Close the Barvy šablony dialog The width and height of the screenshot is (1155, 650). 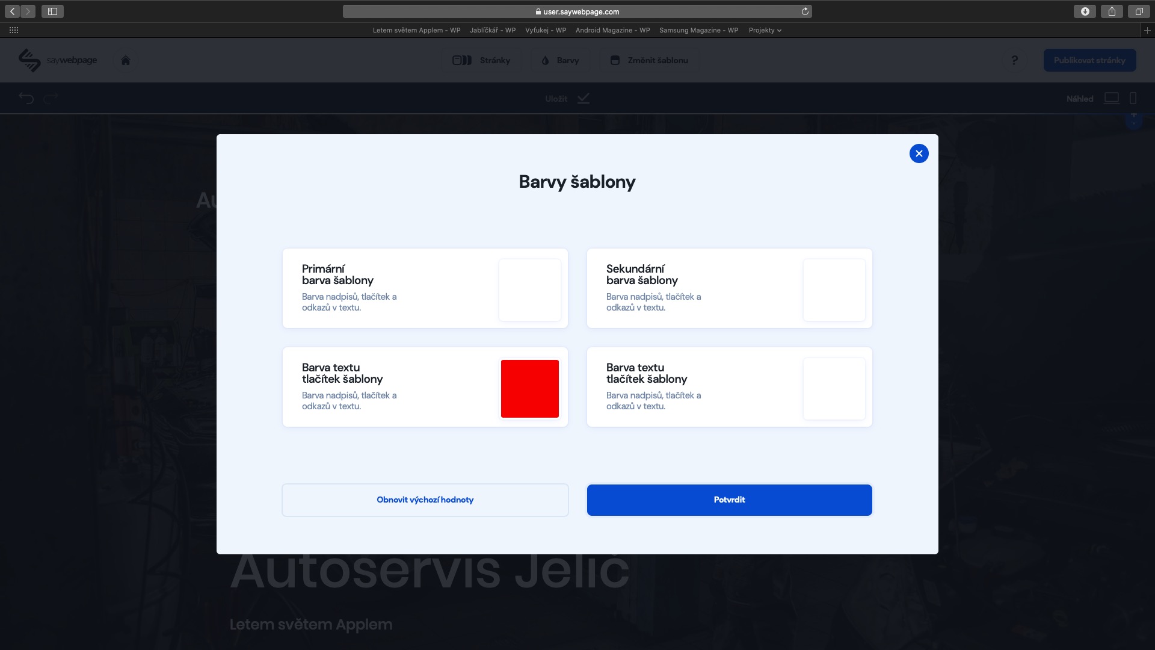click(x=919, y=153)
